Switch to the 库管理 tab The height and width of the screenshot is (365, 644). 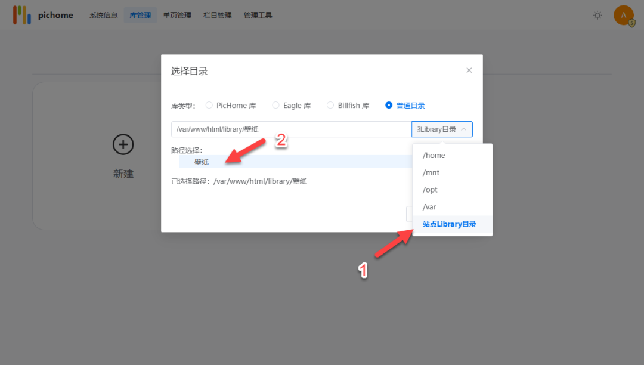pyautogui.click(x=140, y=15)
